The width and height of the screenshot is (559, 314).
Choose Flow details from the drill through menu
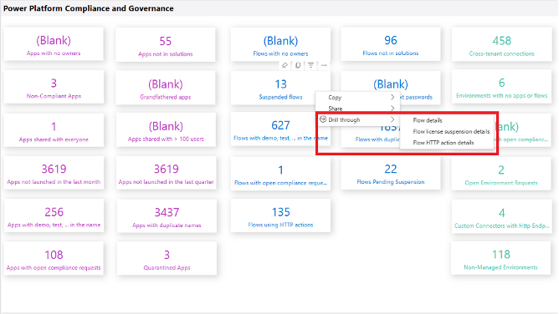pos(428,120)
